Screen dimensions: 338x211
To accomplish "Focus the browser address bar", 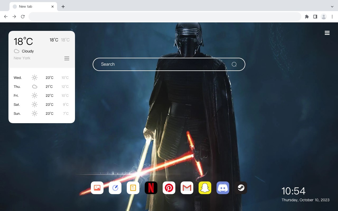I will tap(165, 17).
